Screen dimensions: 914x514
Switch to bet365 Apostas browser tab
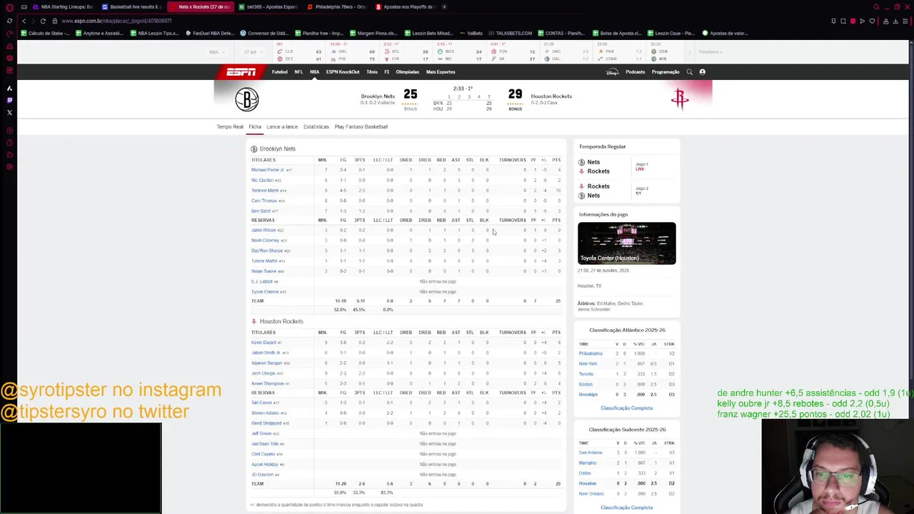[x=268, y=7]
